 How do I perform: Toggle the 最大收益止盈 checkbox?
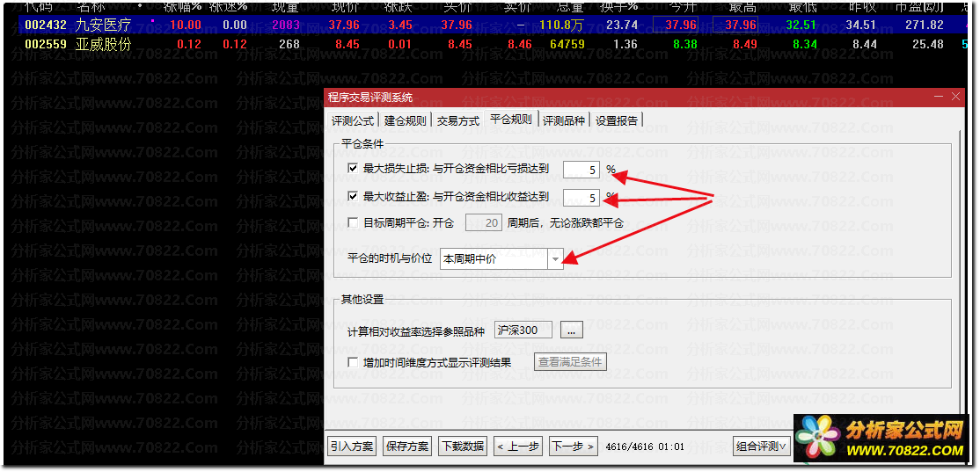coord(353,197)
